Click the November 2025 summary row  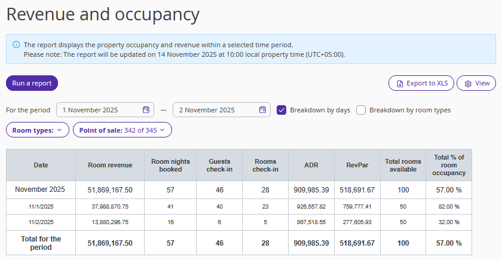point(41,189)
